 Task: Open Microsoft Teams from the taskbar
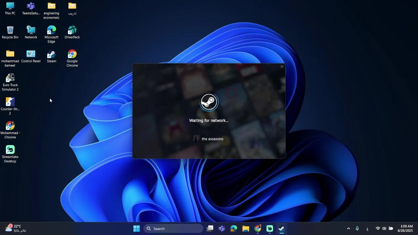tap(222, 228)
